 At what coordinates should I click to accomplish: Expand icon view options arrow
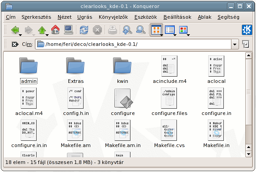tap(161, 35)
